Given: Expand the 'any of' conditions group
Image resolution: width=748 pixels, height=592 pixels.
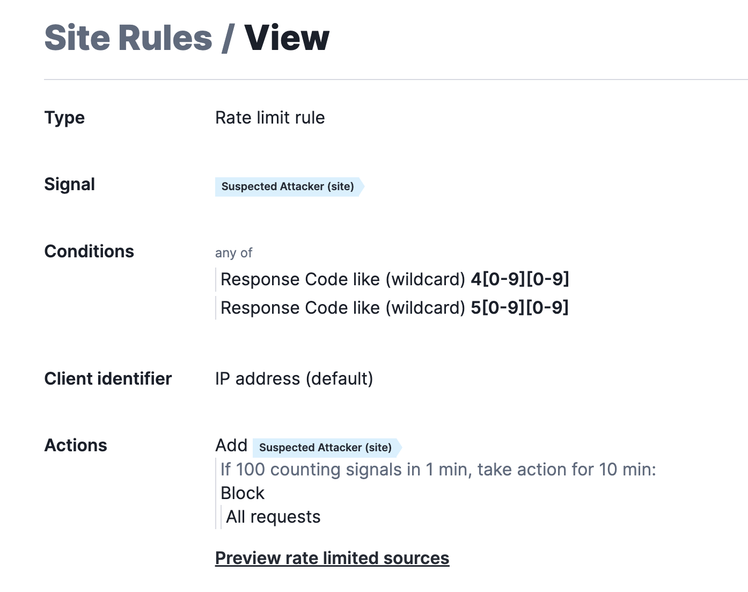Looking at the screenshot, I should [233, 252].
